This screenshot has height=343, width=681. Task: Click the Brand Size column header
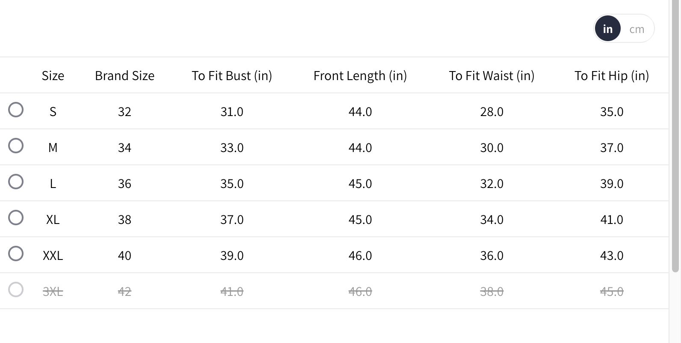tap(124, 76)
